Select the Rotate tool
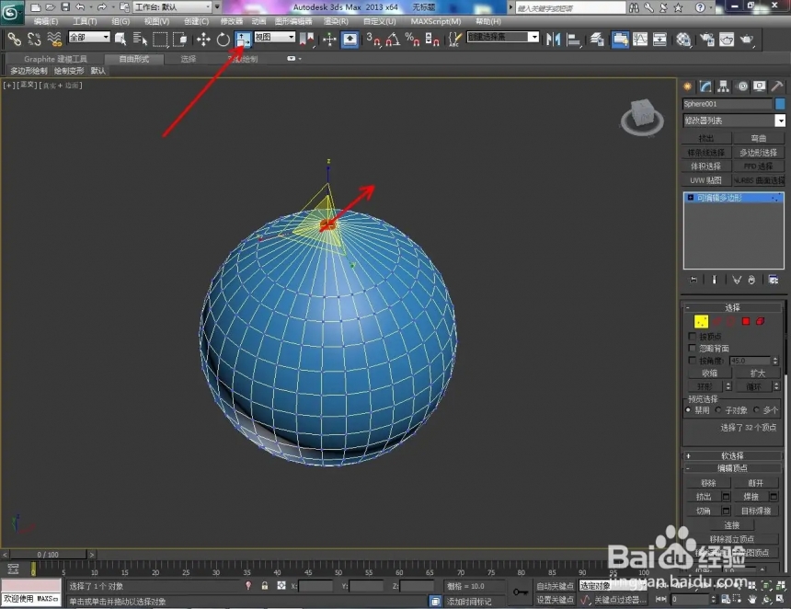Image resolution: width=791 pixels, height=609 pixels. [223, 40]
